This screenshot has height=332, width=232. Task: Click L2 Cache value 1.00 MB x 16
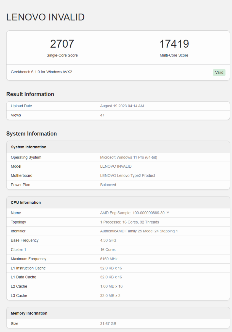[x=111, y=286]
